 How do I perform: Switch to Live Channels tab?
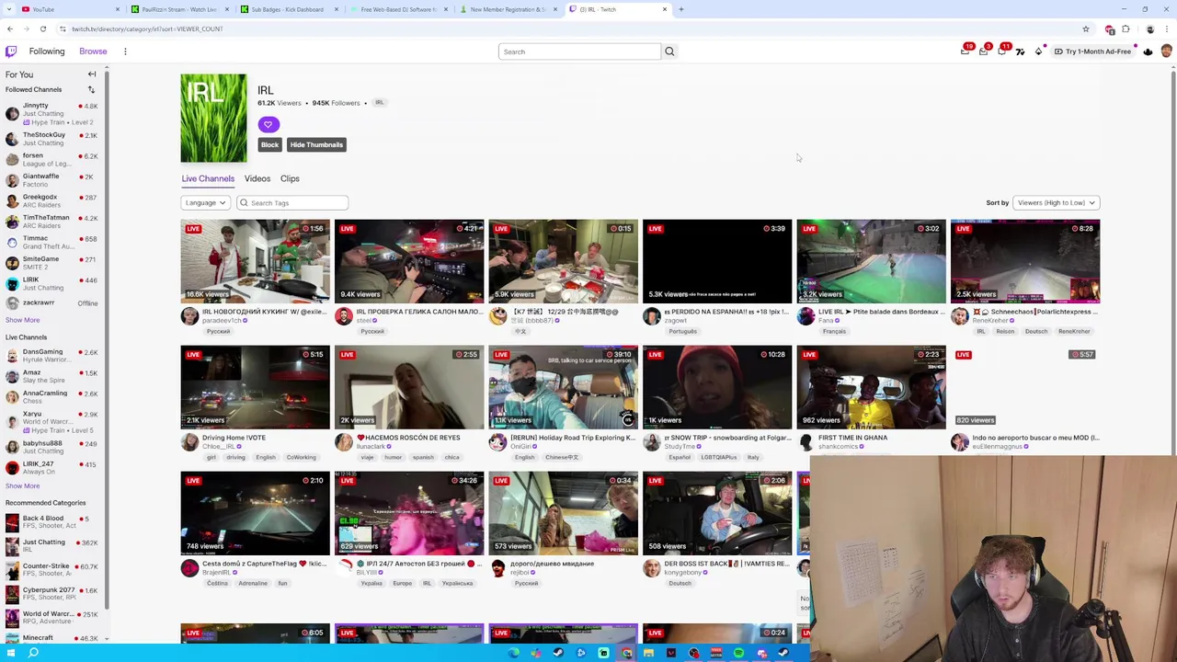[x=208, y=178]
